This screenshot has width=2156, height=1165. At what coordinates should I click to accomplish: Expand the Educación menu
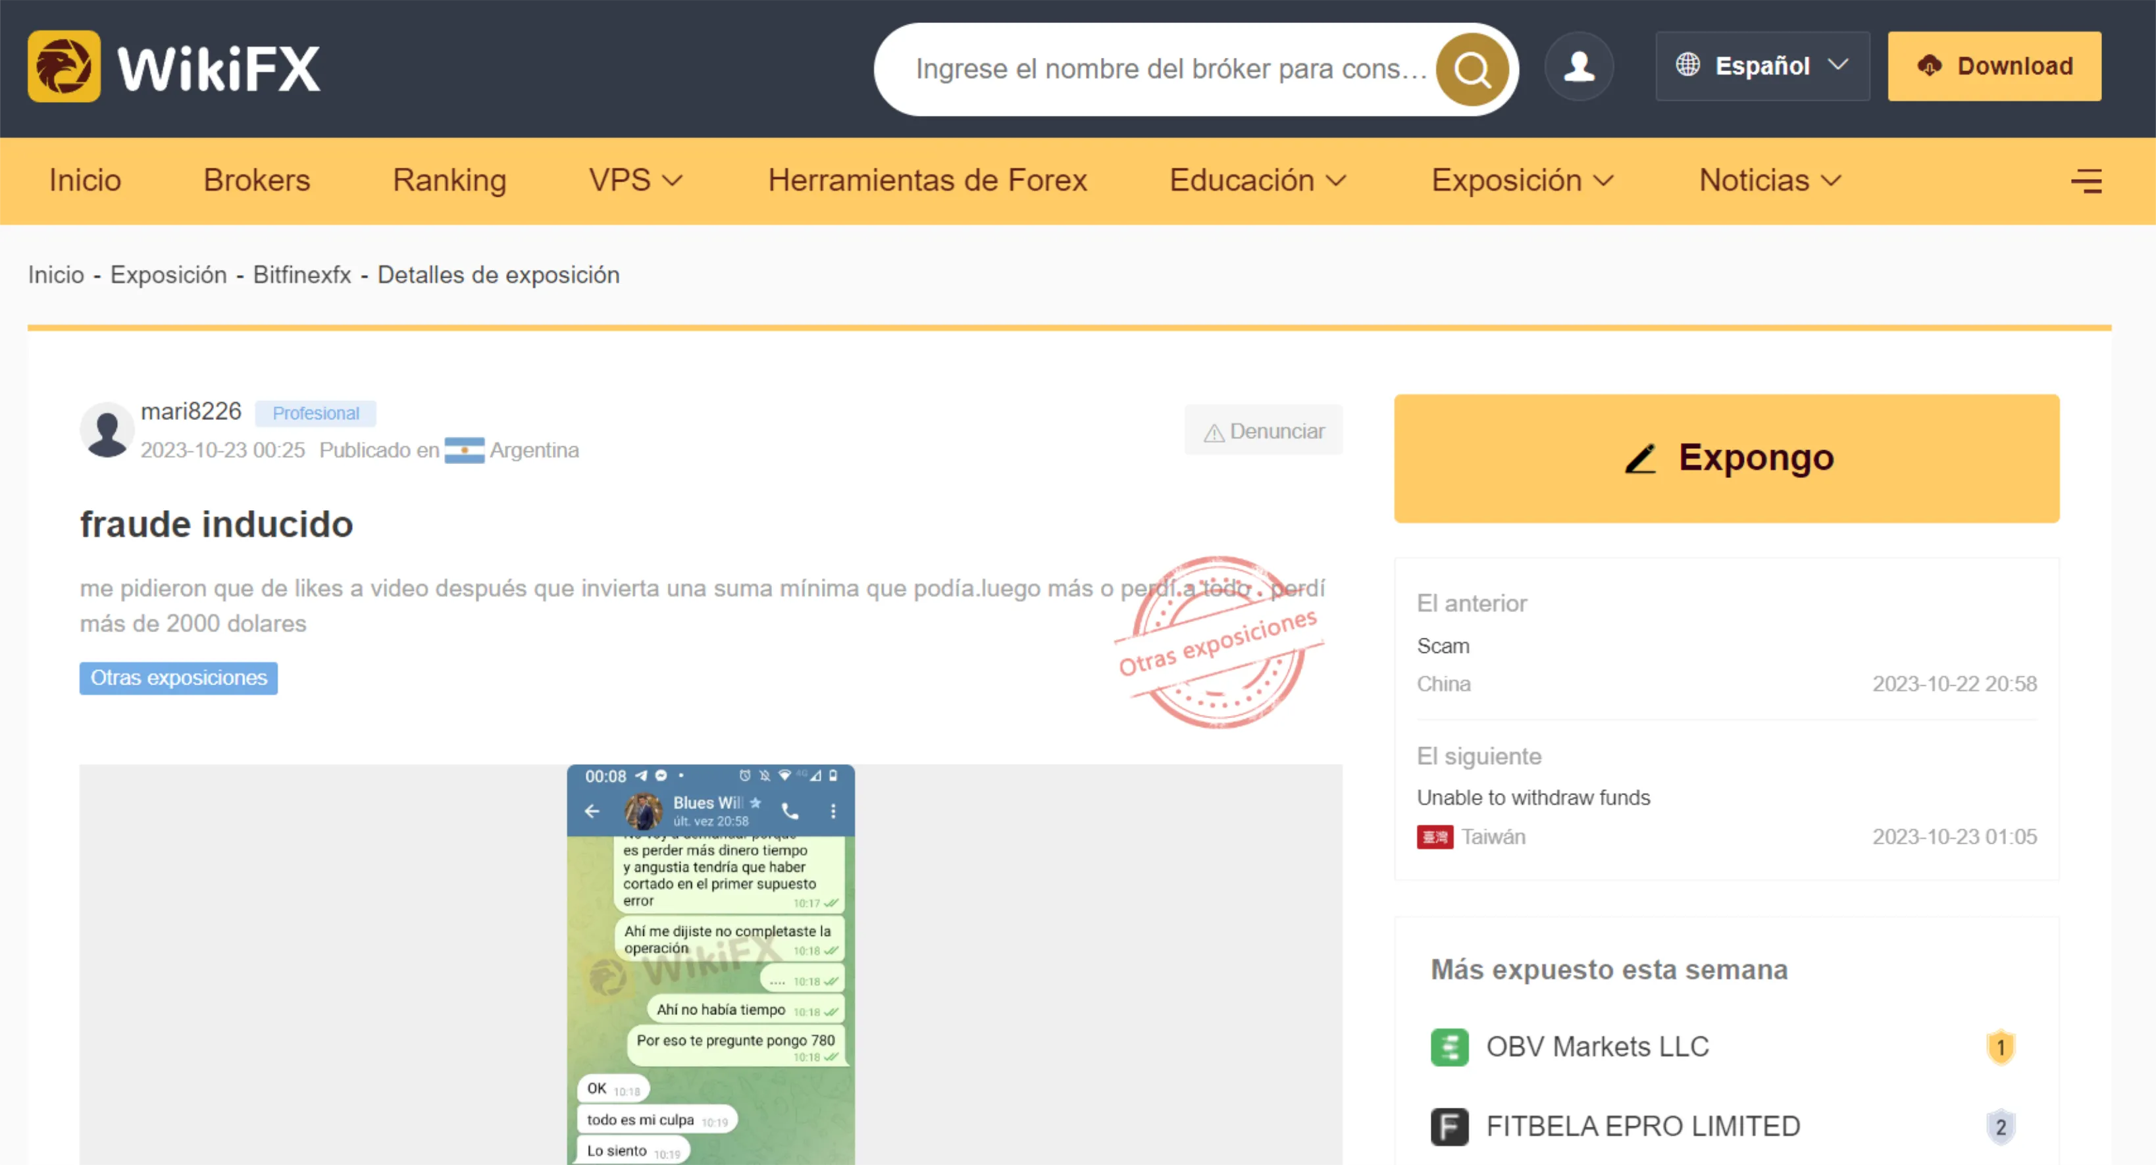tap(1258, 181)
